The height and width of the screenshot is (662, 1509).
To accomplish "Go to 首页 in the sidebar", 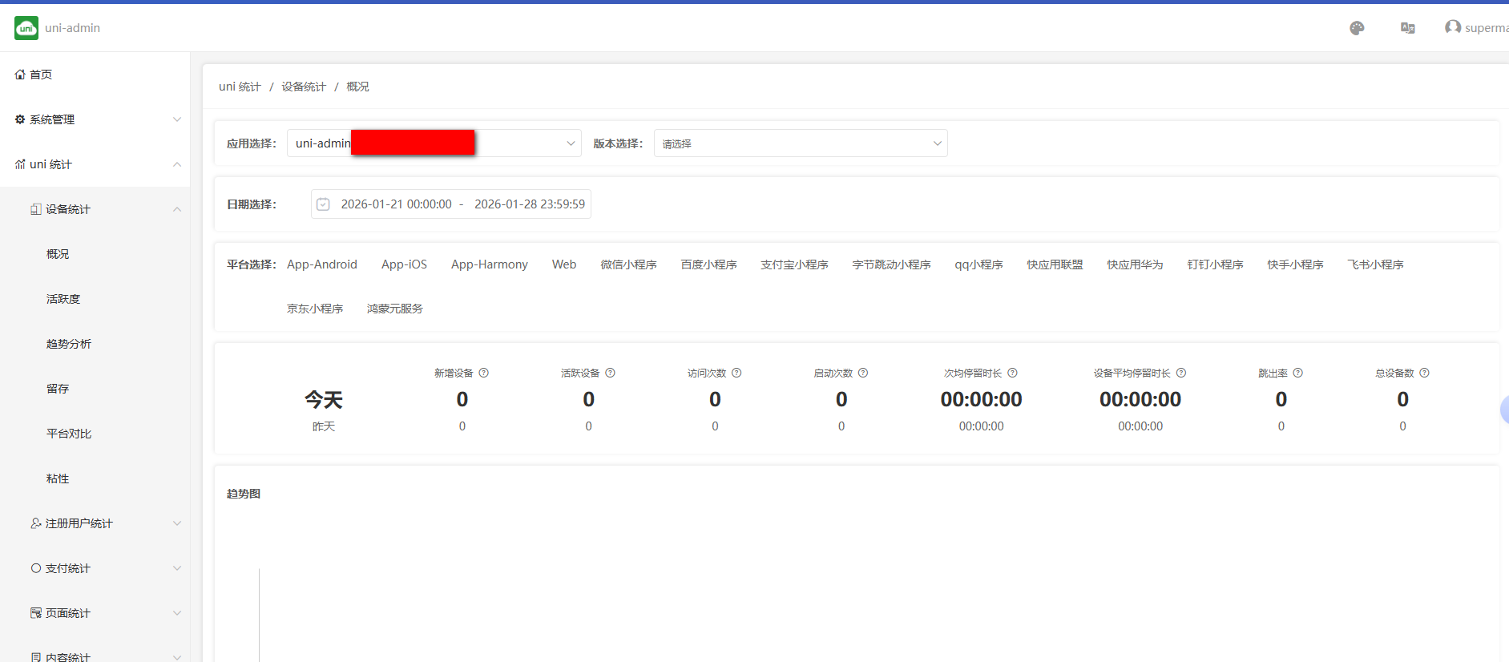I will click(x=41, y=75).
